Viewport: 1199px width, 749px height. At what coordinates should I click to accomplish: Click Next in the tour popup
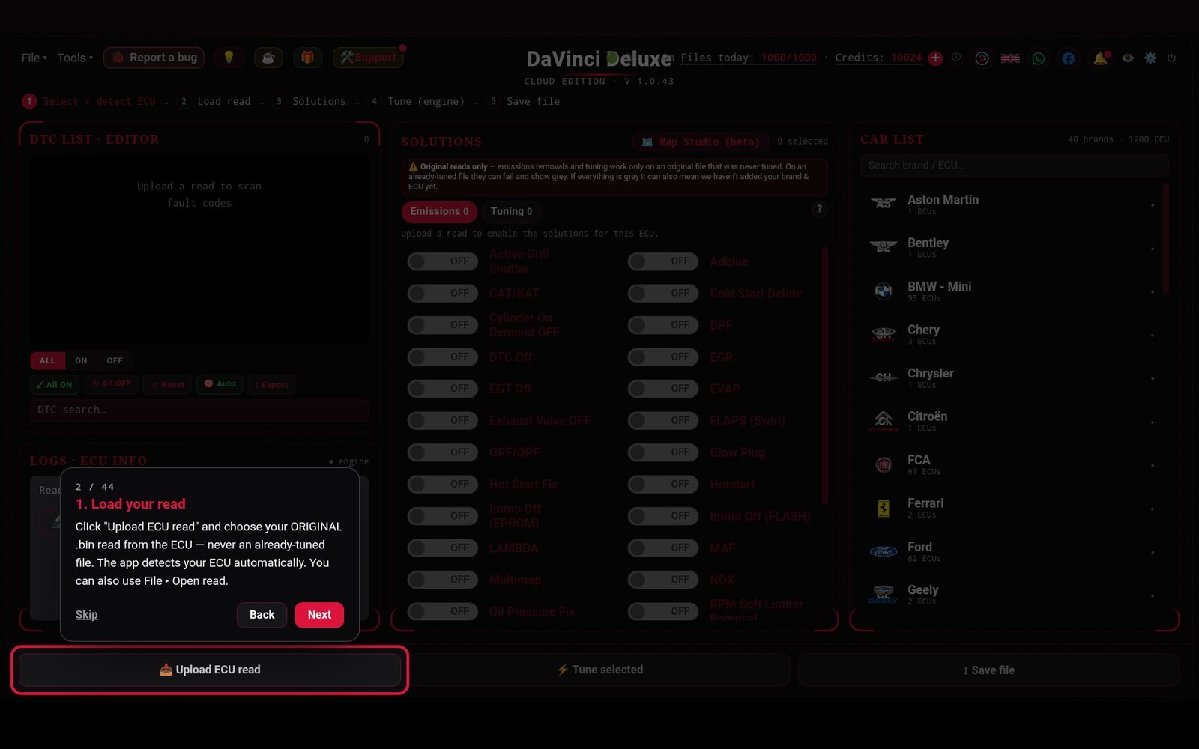click(x=319, y=614)
